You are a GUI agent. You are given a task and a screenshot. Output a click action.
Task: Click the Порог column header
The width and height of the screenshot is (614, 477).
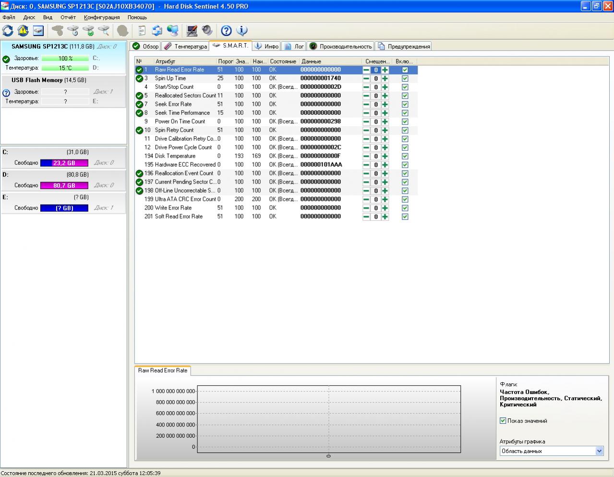(225, 61)
